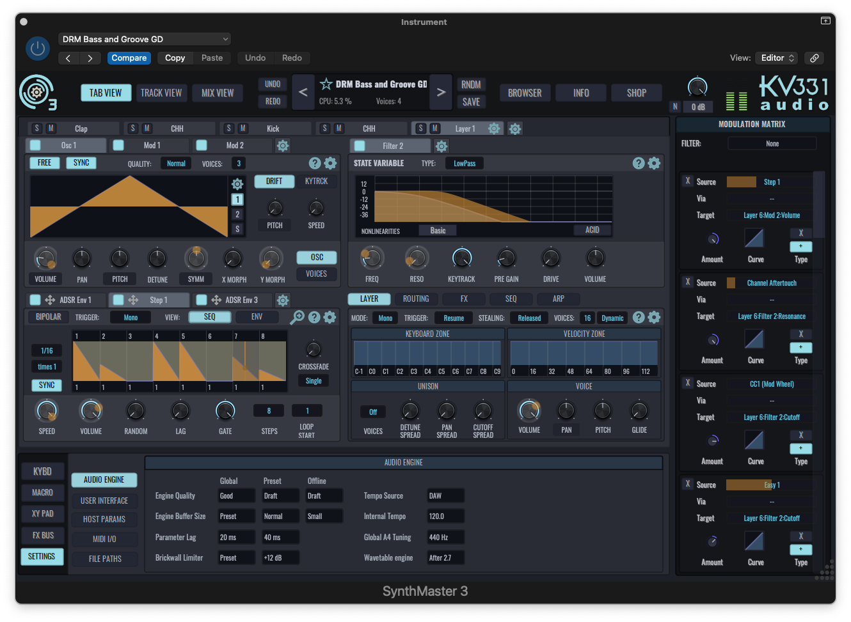
Task: Click the Compare button
Action: click(129, 58)
